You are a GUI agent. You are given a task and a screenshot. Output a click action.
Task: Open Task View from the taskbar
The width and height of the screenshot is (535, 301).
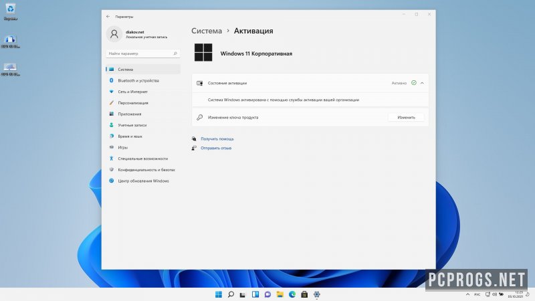pyautogui.click(x=243, y=294)
